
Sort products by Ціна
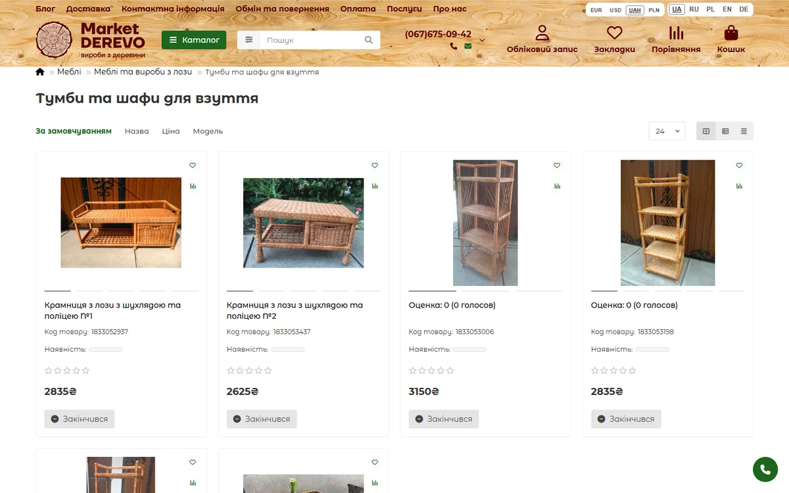[x=171, y=131]
